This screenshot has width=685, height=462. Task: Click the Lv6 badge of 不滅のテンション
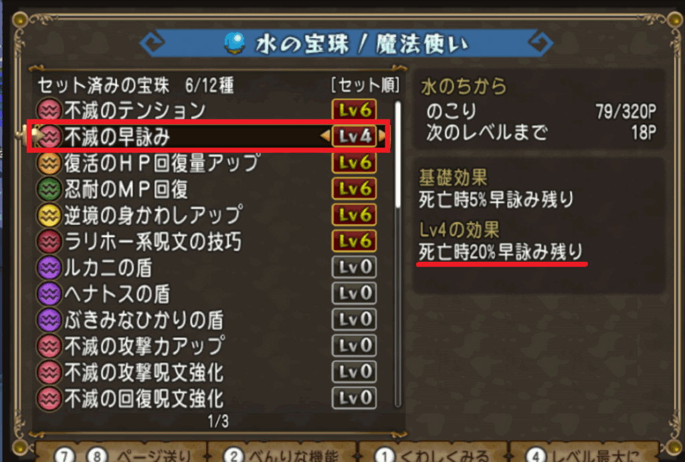pyautogui.click(x=354, y=110)
